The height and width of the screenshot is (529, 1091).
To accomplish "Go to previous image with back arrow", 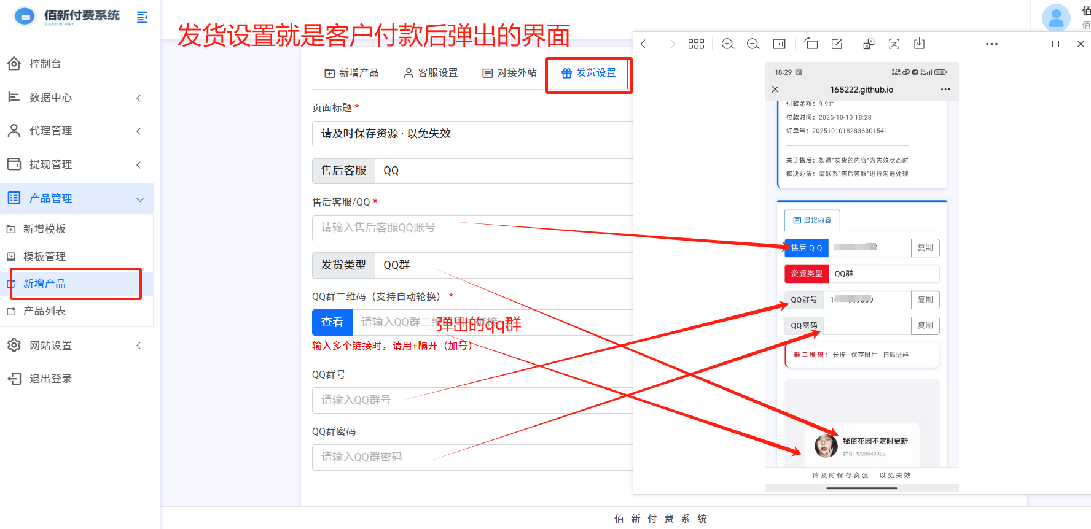I will [645, 44].
